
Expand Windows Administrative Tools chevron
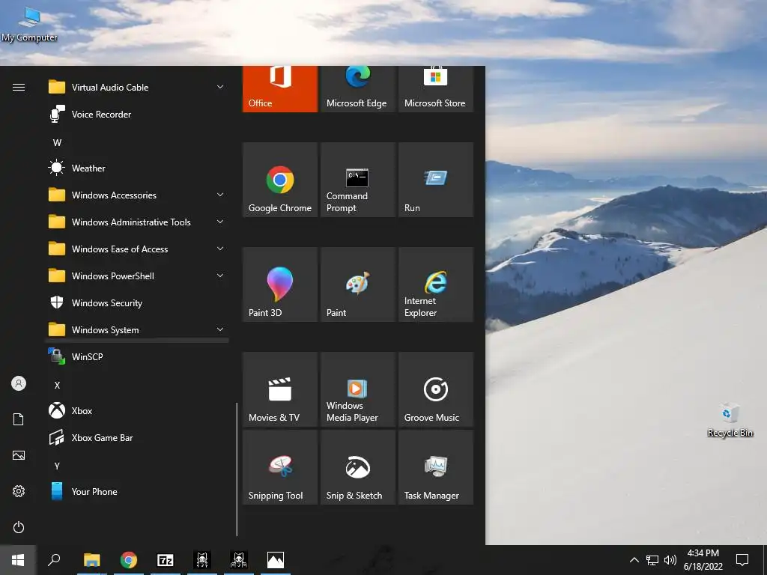pos(220,222)
